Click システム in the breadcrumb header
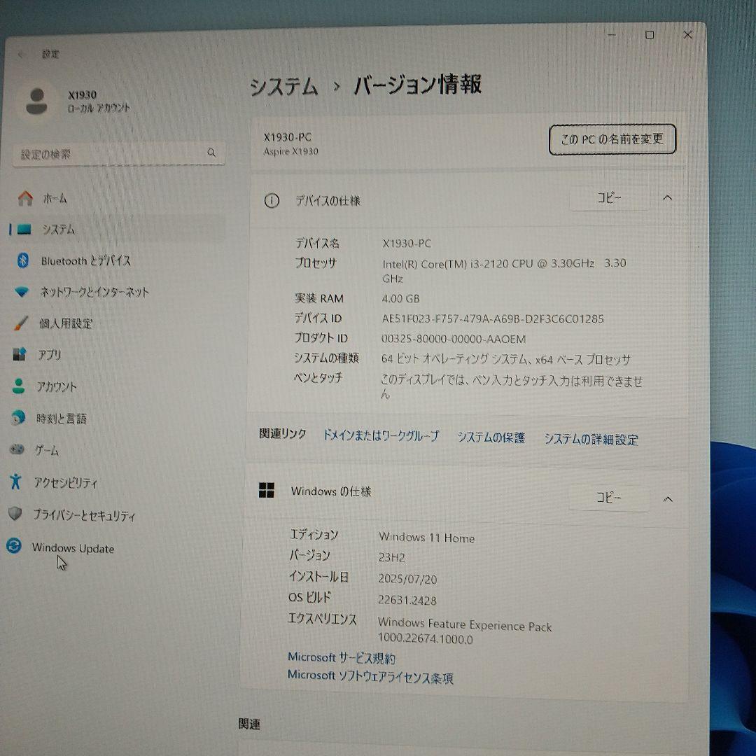Image resolution: width=756 pixels, height=756 pixels. tap(284, 87)
